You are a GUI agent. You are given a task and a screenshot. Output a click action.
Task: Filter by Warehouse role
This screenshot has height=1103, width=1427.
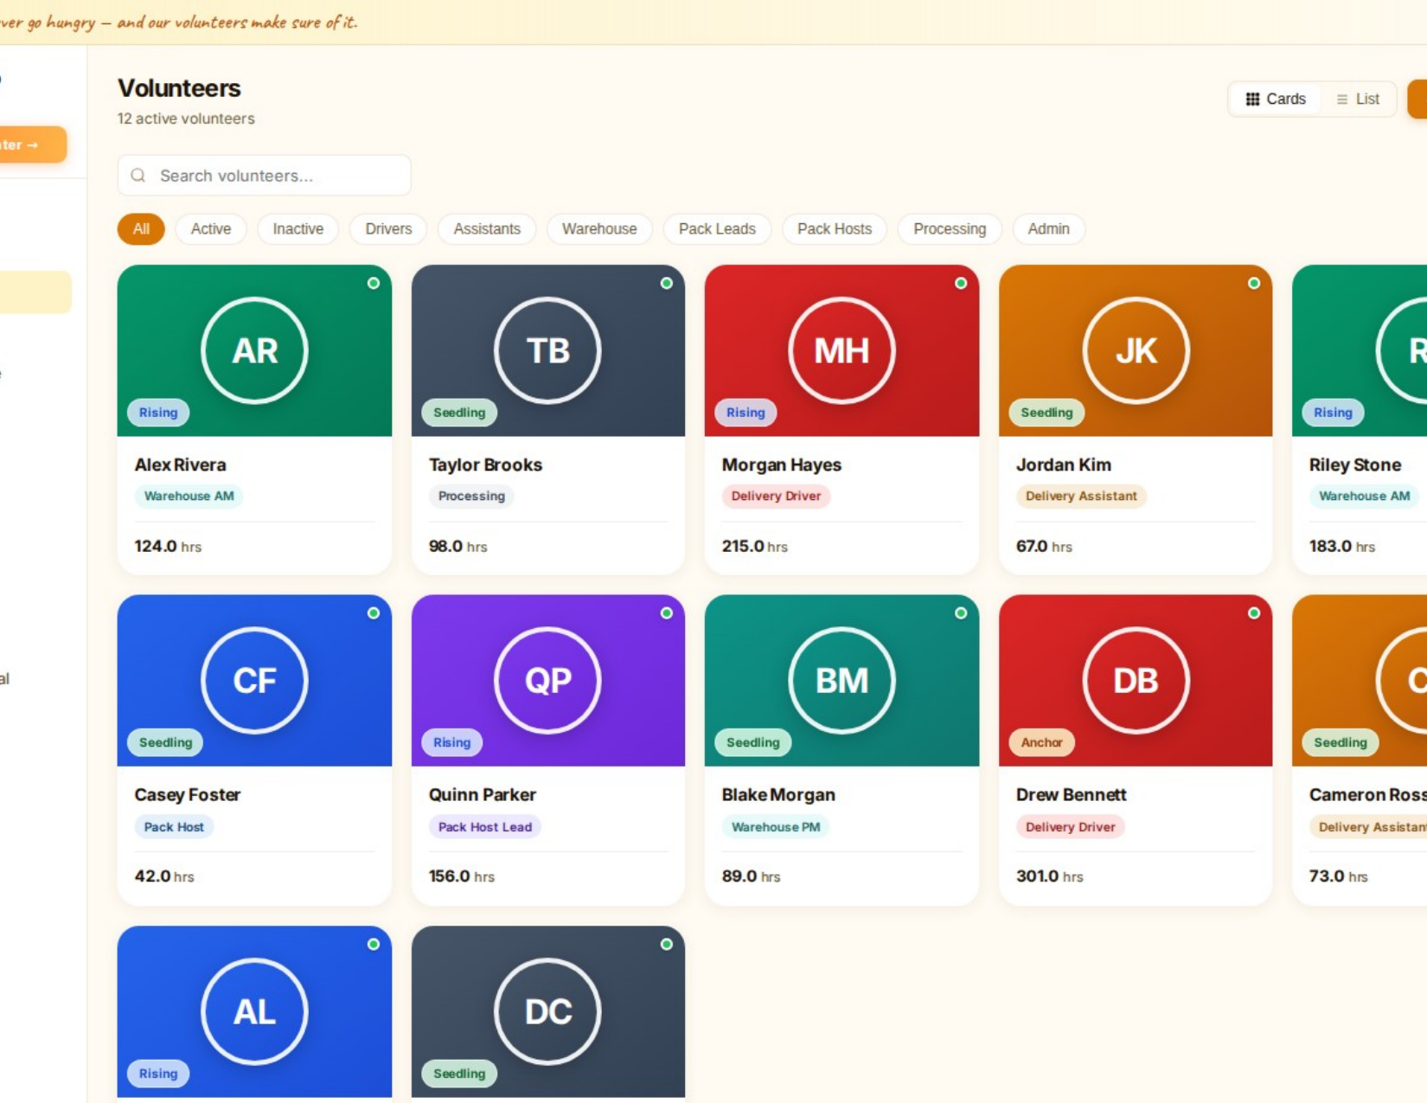coord(599,228)
